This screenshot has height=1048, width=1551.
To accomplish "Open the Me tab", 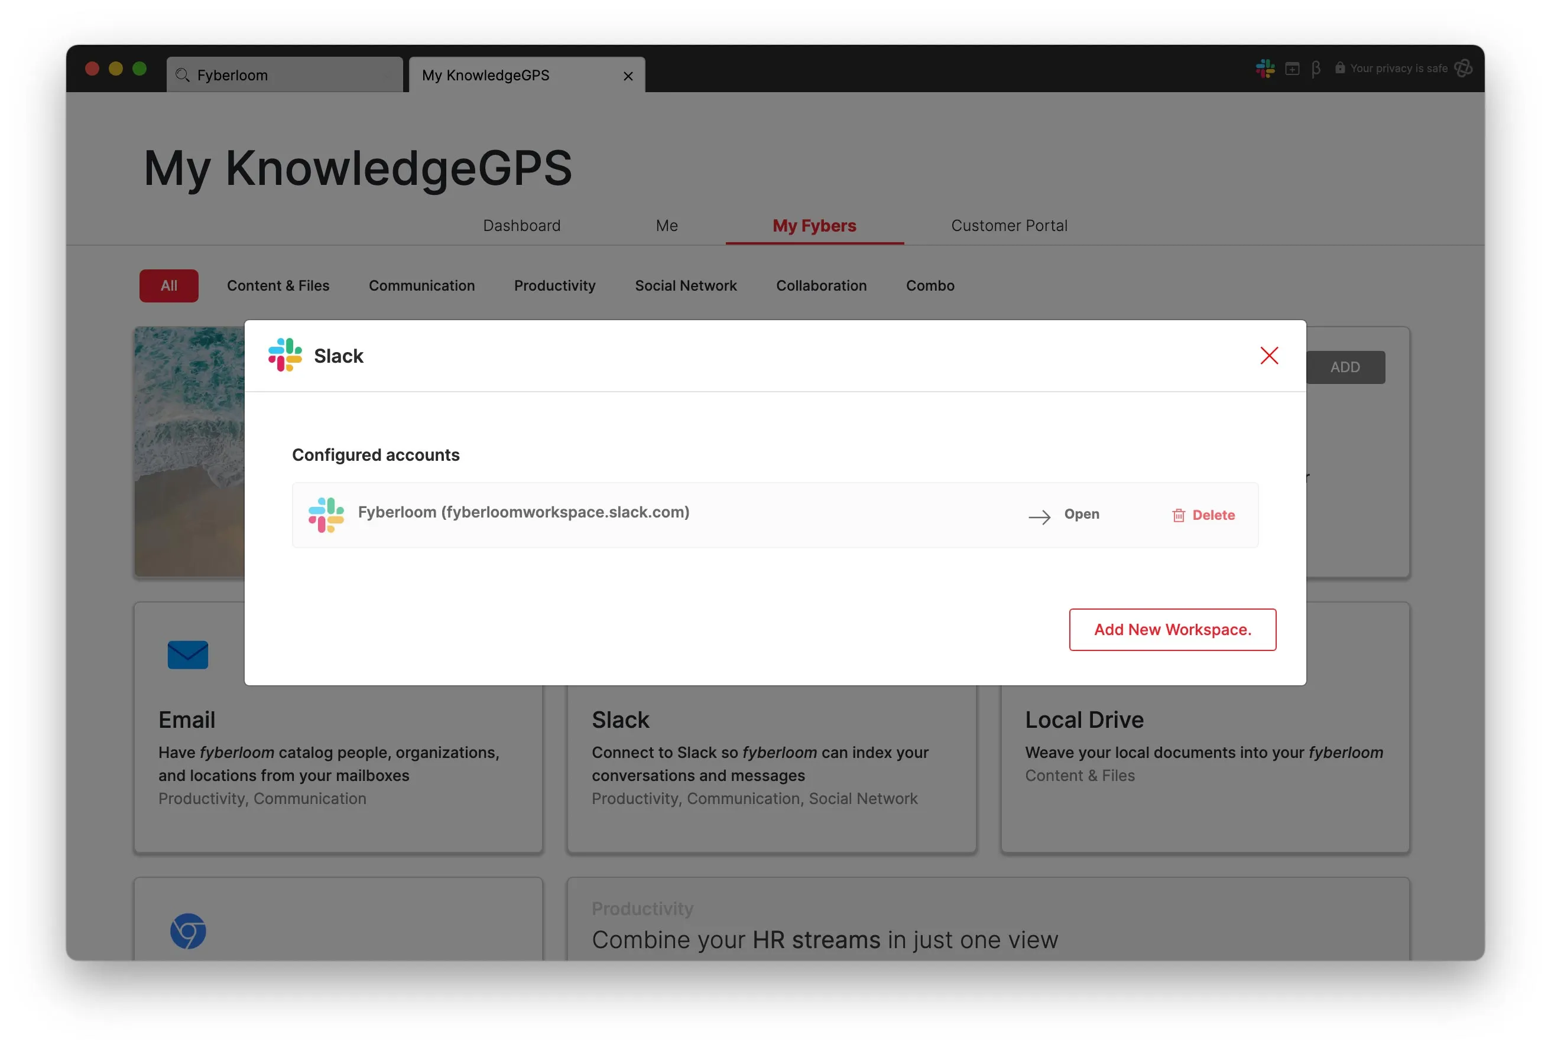I will coord(666,226).
